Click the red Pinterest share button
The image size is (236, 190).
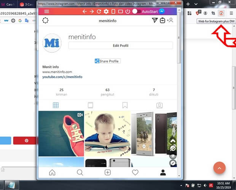tap(25, 141)
